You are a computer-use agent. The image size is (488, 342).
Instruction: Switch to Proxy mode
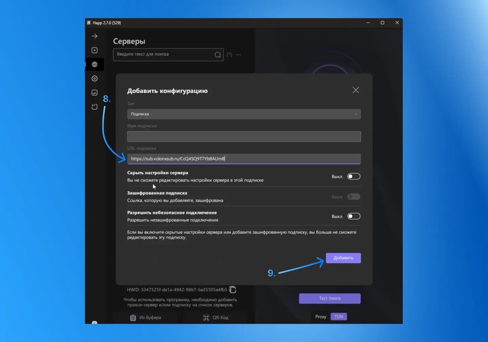[x=321, y=317]
